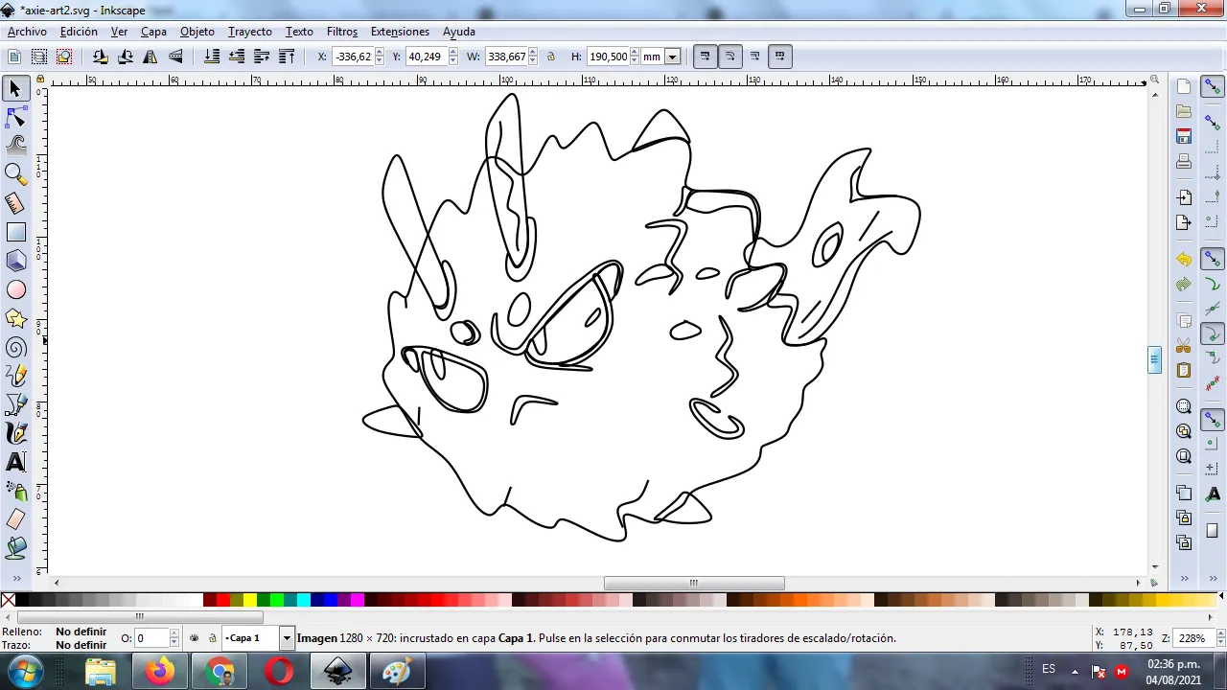Raise selection one step
1227x690 pixels.
pos(262,57)
